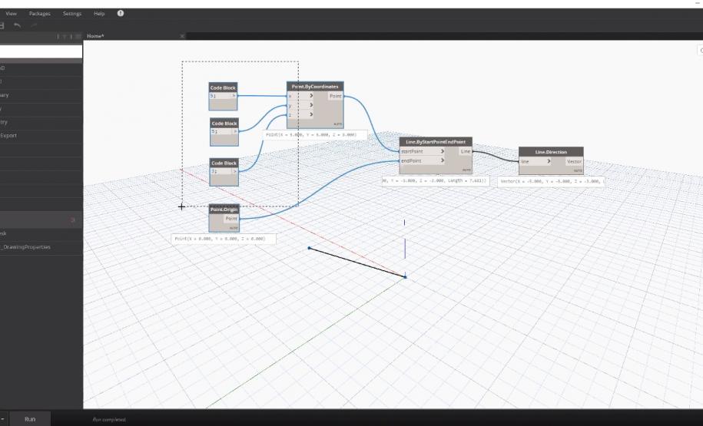Open the Settings menu
The width and height of the screenshot is (703, 426).
72,14
